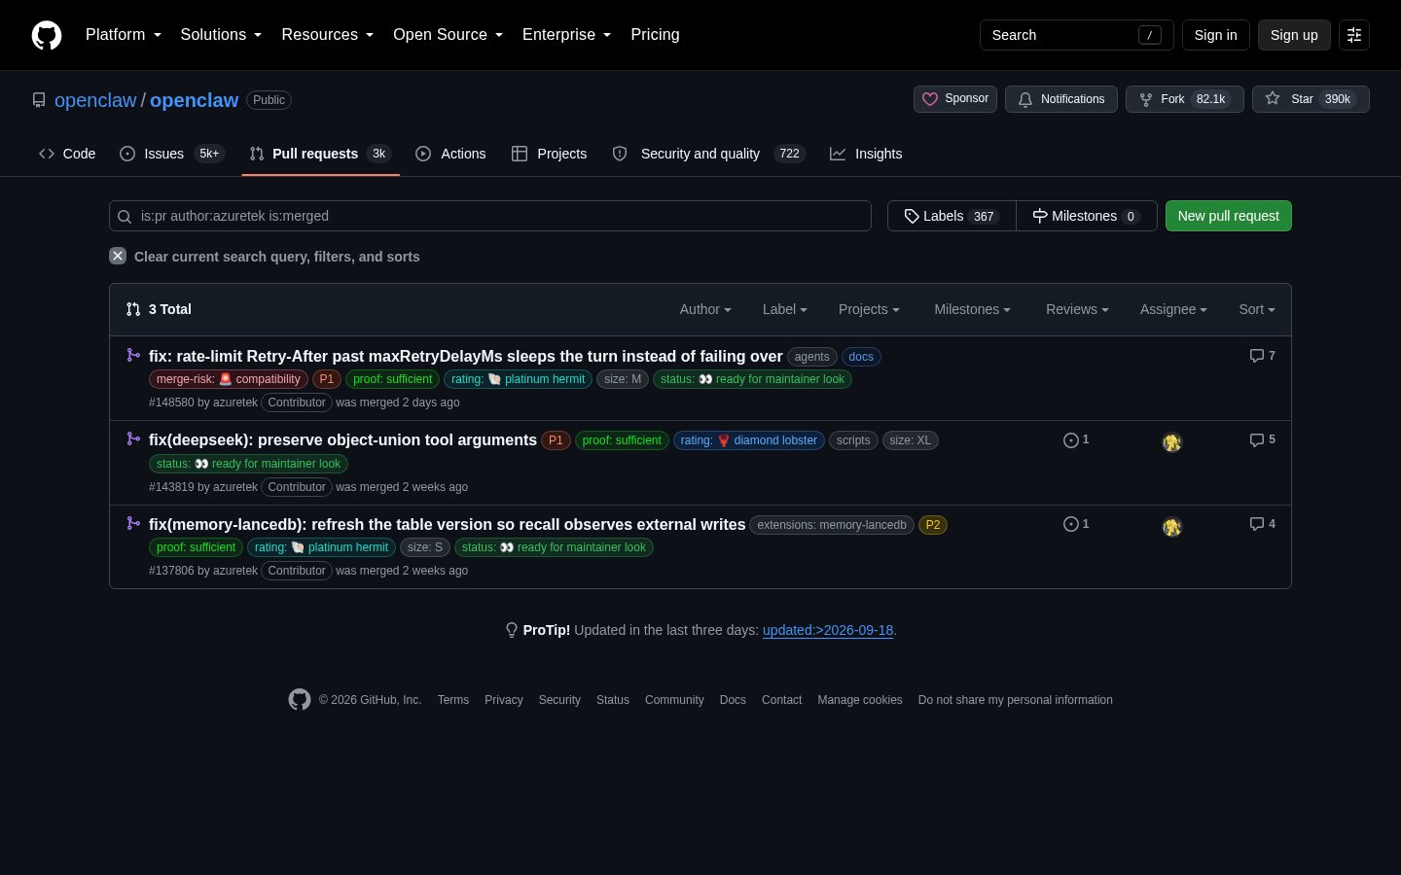Image resolution: width=1401 pixels, height=875 pixels.
Task: Expand the Platform menu in header
Action: click(x=124, y=35)
